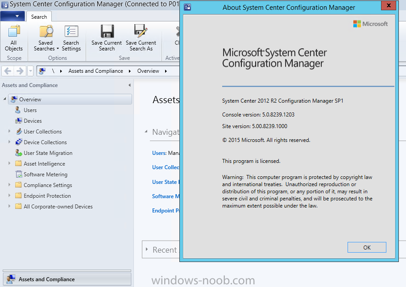Image resolution: width=406 pixels, height=287 pixels.
Task: Select the Overview tree item
Action: pyautogui.click(x=70, y=99)
